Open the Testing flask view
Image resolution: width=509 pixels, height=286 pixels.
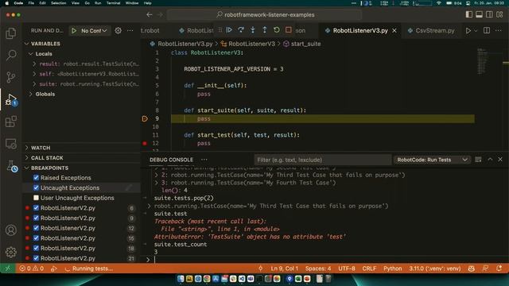[11, 166]
